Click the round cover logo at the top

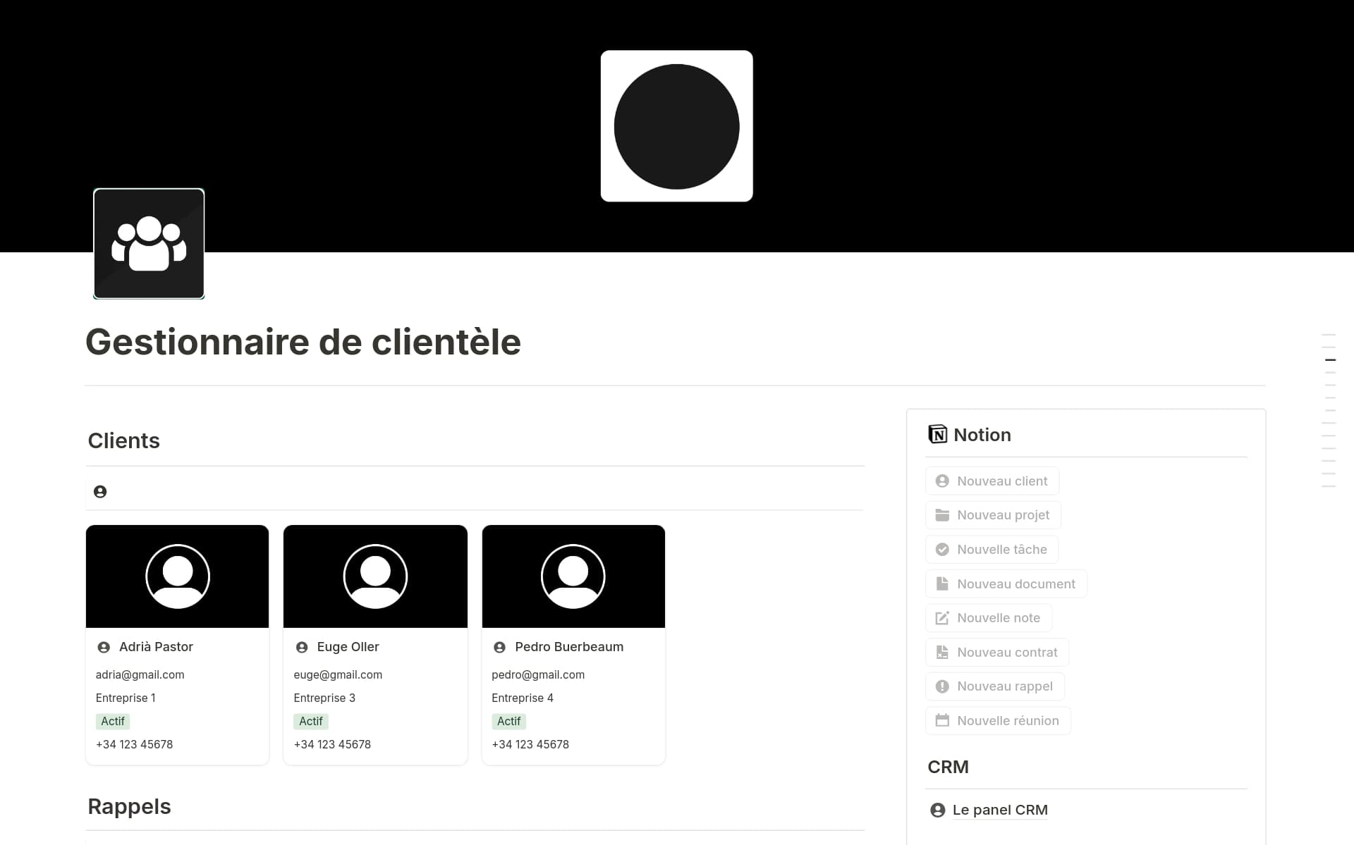click(676, 126)
